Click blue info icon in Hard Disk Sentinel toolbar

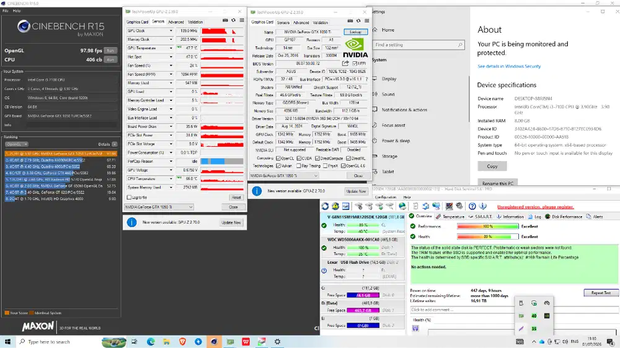pos(482,206)
